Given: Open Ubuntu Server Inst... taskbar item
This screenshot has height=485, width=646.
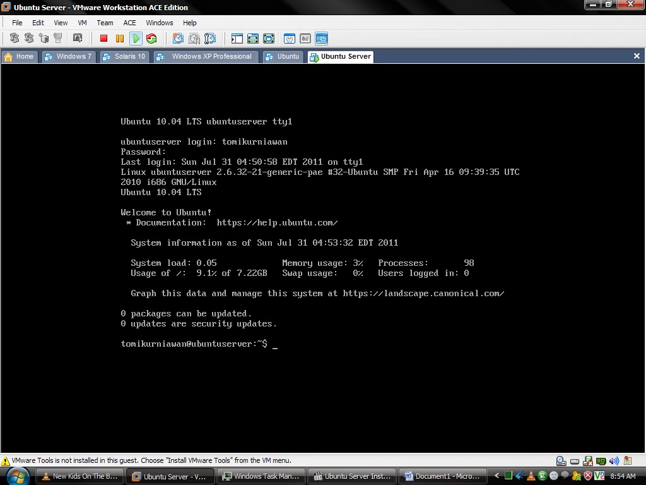Looking at the screenshot, I should tap(352, 476).
